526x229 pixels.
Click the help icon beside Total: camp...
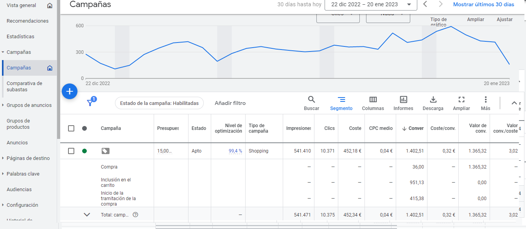[x=135, y=215]
